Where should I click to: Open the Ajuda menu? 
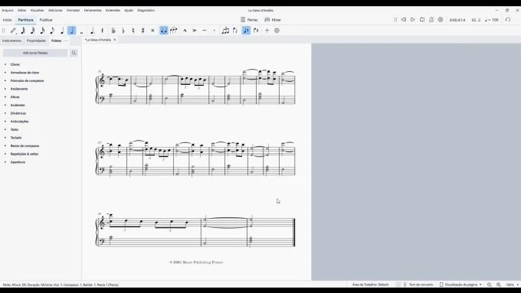[x=129, y=10]
